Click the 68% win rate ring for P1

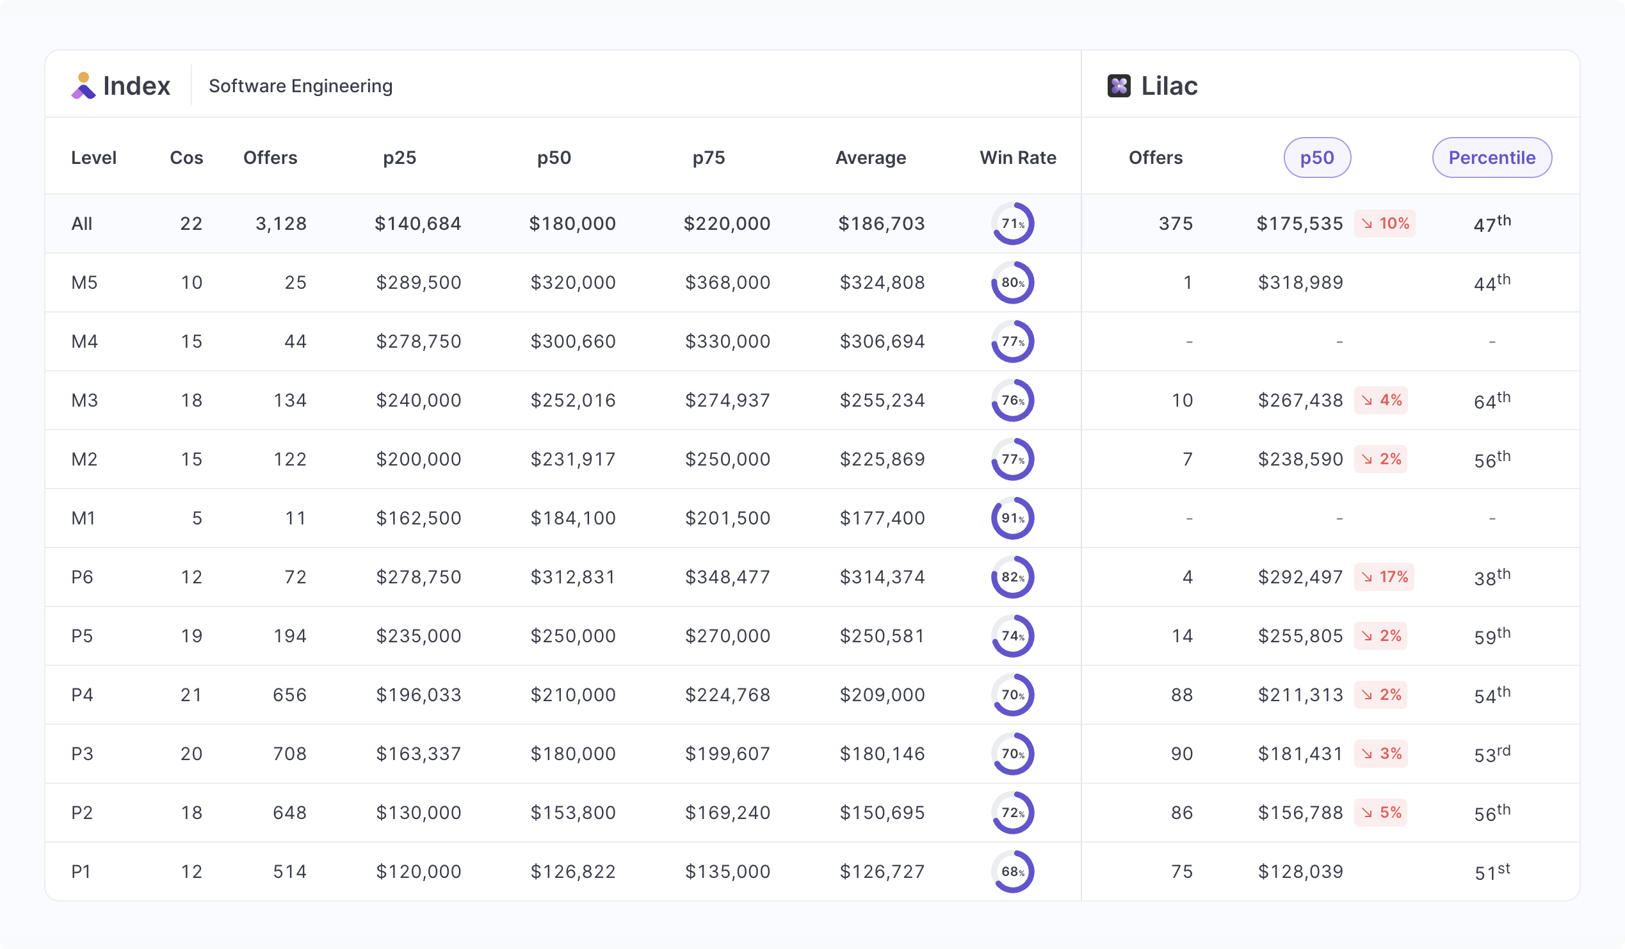(1012, 872)
